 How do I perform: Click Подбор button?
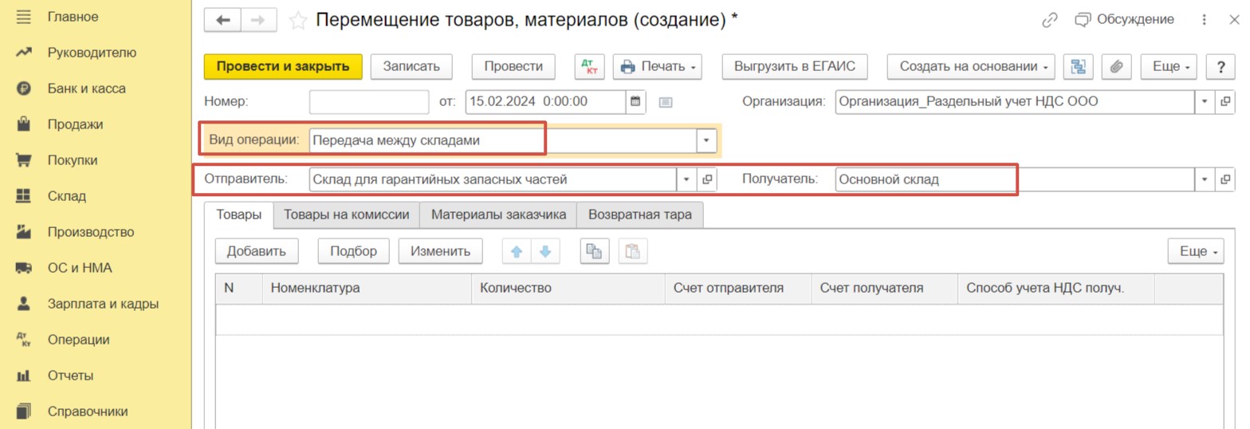tap(354, 251)
